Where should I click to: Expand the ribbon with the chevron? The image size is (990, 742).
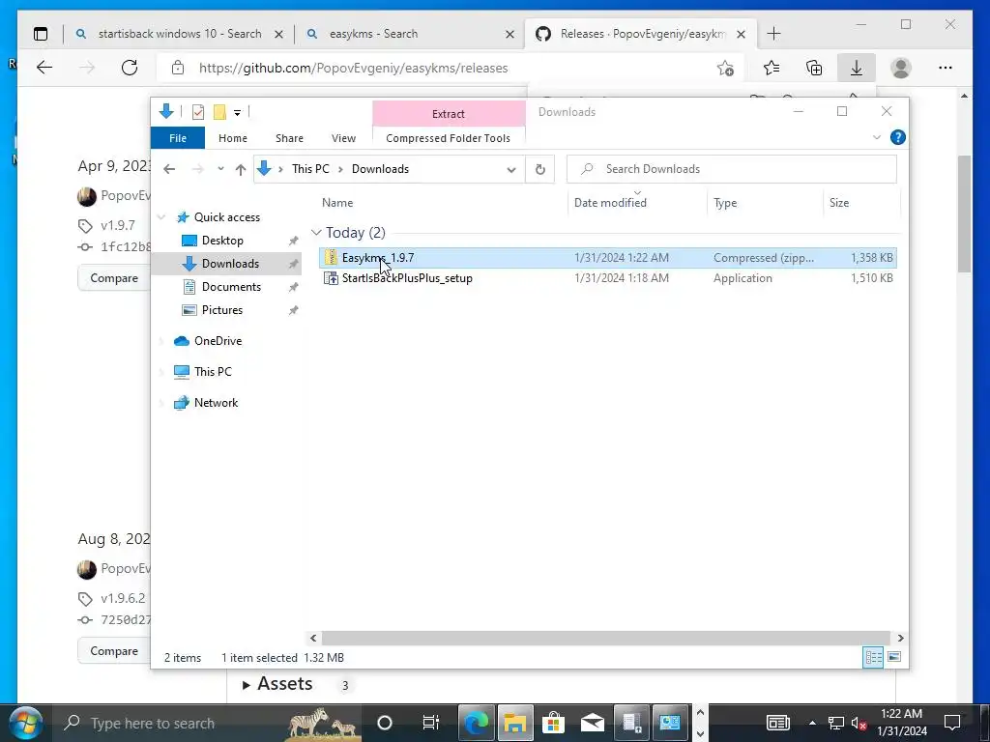tap(876, 137)
